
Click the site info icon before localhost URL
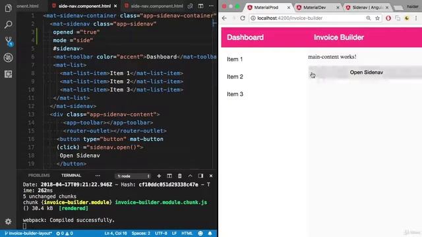(x=253, y=18)
